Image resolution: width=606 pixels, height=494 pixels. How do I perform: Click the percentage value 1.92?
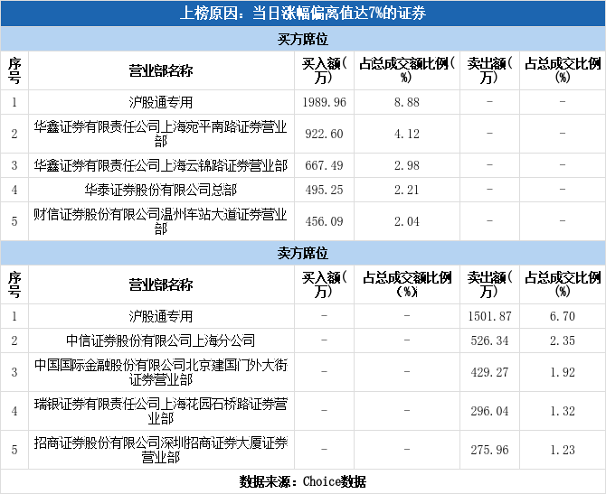pos(563,372)
